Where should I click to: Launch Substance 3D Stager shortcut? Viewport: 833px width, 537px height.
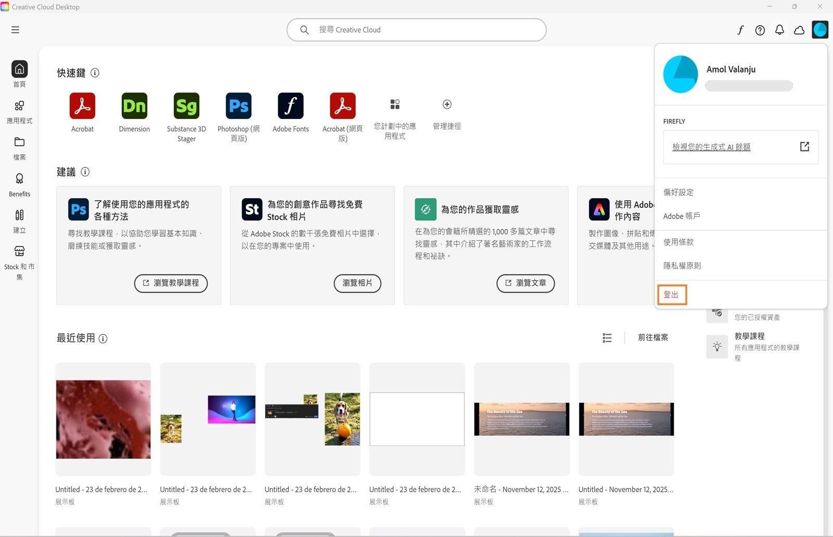click(x=186, y=106)
